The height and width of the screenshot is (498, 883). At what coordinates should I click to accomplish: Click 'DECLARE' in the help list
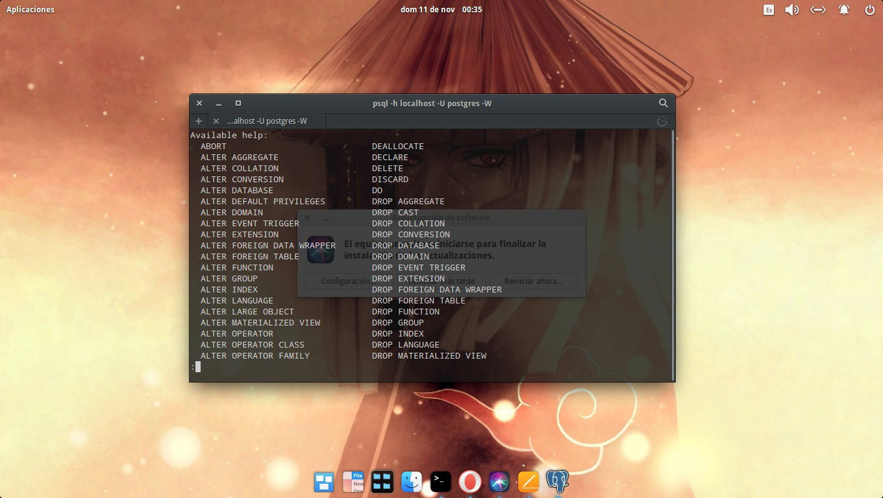pos(390,157)
